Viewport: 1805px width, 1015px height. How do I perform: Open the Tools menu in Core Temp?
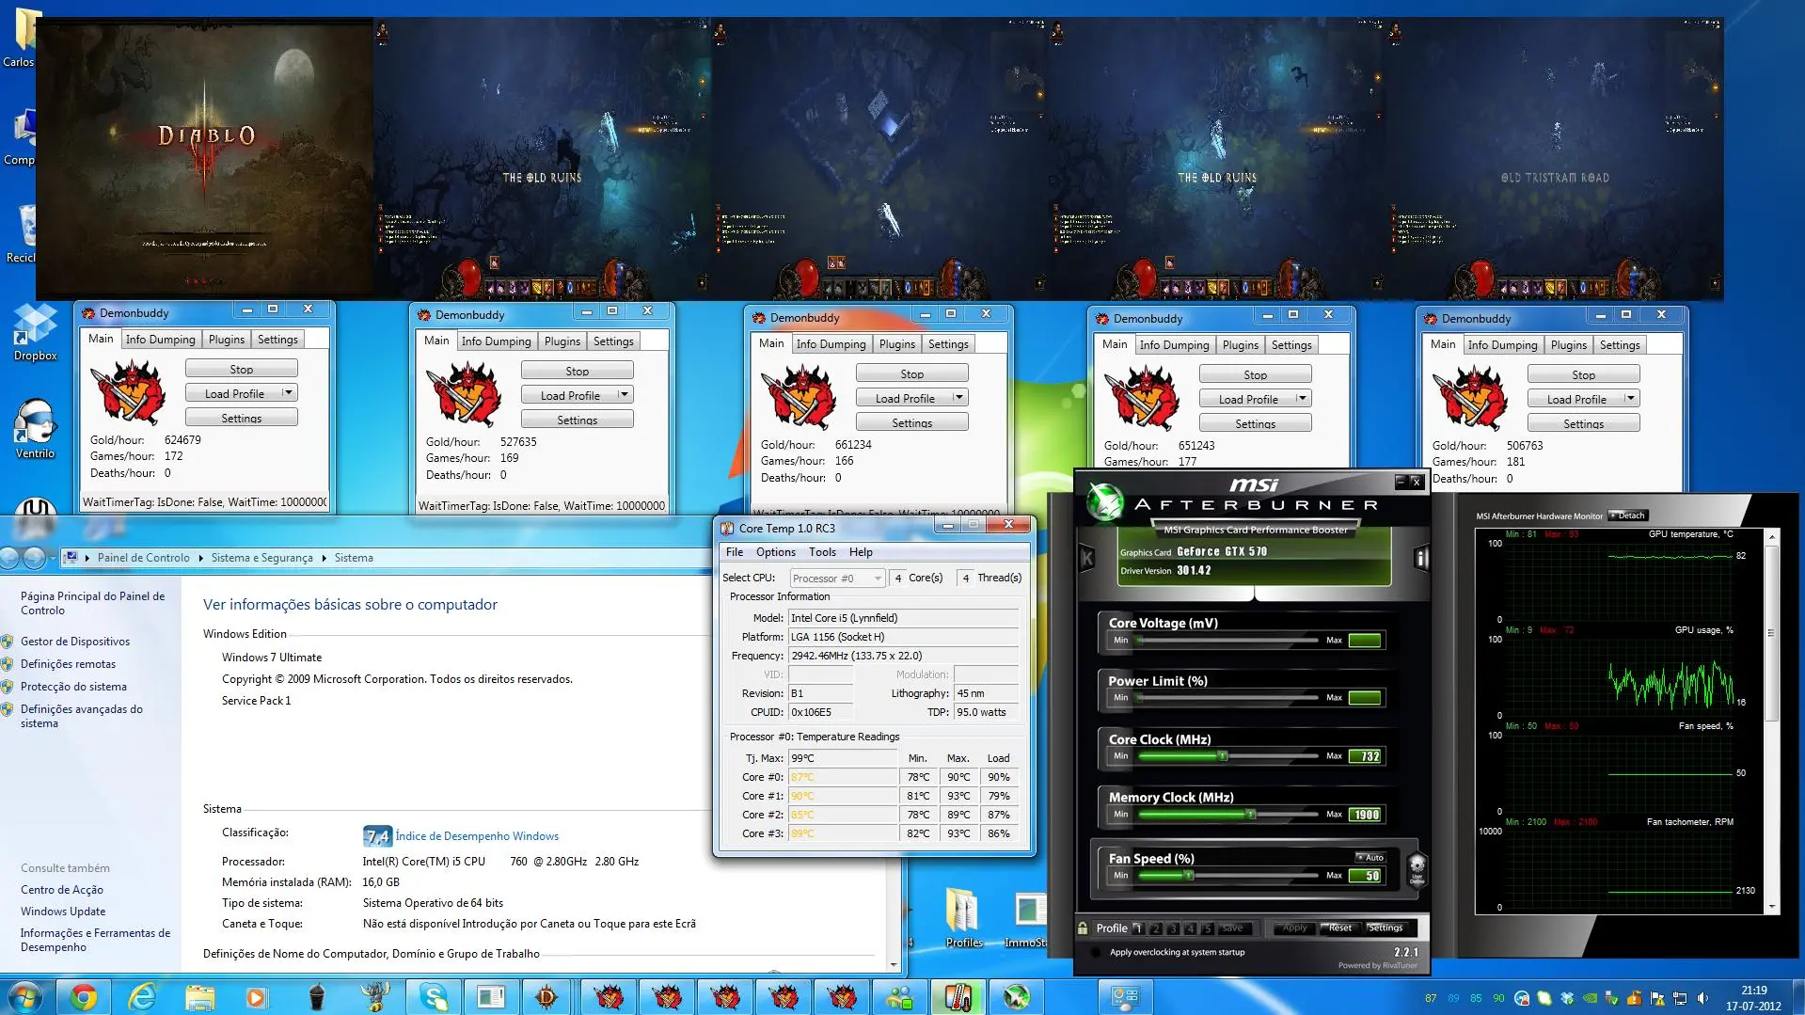tap(821, 552)
